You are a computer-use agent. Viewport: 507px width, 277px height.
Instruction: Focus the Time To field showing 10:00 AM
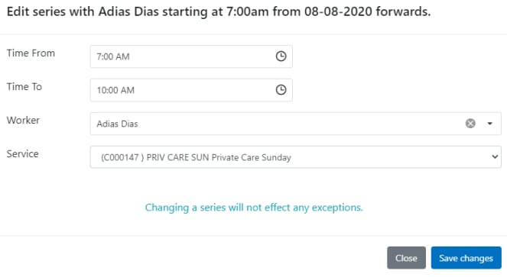pos(191,90)
